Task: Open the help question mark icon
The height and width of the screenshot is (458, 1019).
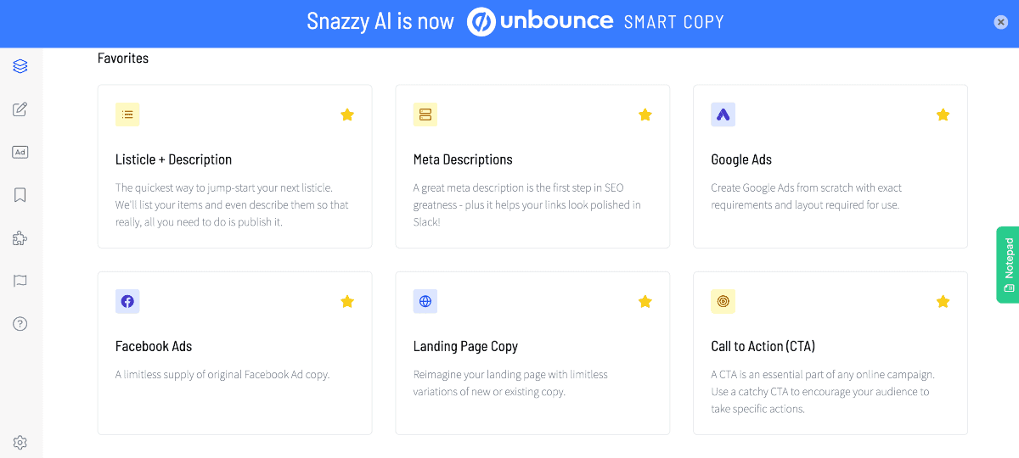Action: pyautogui.click(x=20, y=323)
